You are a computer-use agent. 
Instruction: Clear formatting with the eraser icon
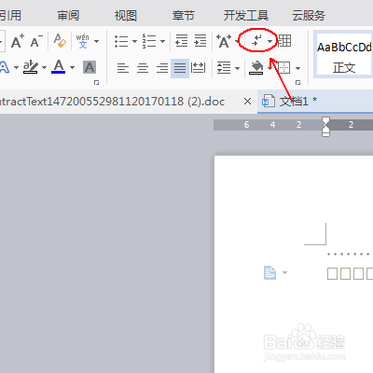(60, 41)
